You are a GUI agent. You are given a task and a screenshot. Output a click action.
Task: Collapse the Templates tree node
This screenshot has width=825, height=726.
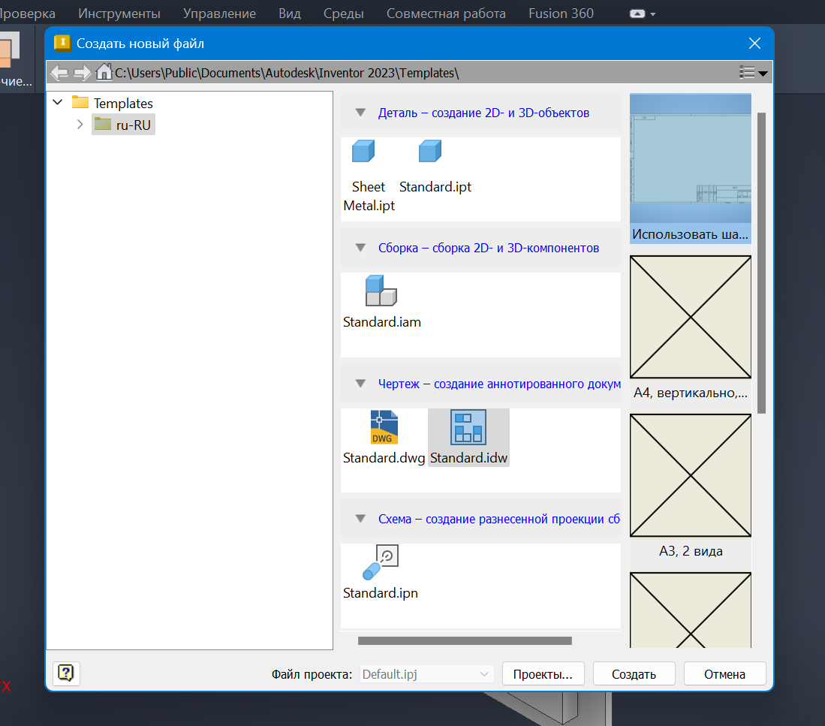pyautogui.click(x=58, y=102)
